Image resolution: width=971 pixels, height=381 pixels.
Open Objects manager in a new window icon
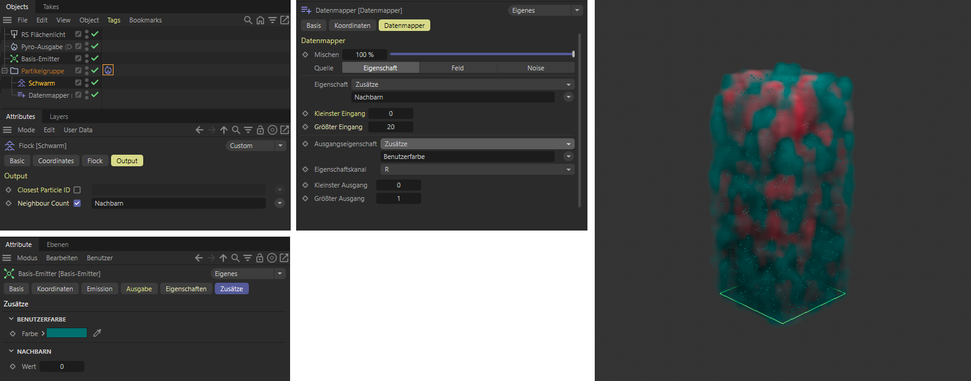click(x=285, y=20)
